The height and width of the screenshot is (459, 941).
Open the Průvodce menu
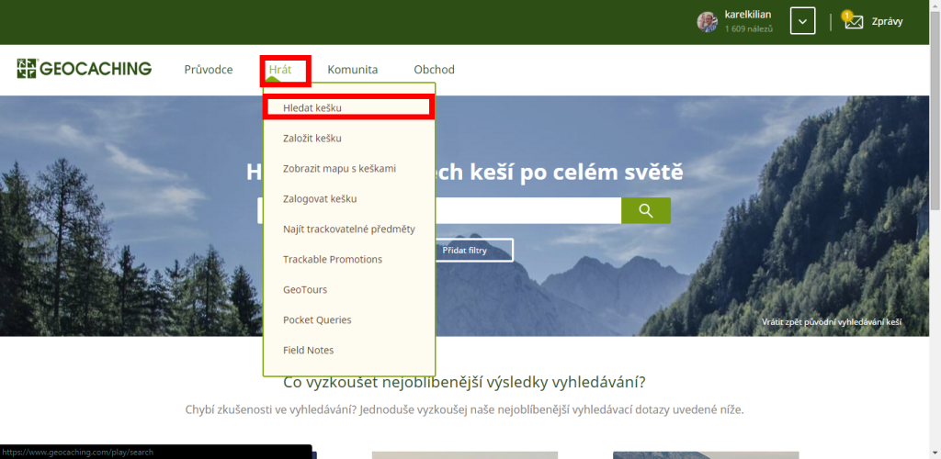click(x=209, y=70)
